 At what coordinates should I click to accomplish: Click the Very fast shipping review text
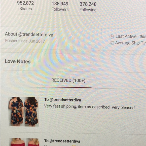pos(90,107)
